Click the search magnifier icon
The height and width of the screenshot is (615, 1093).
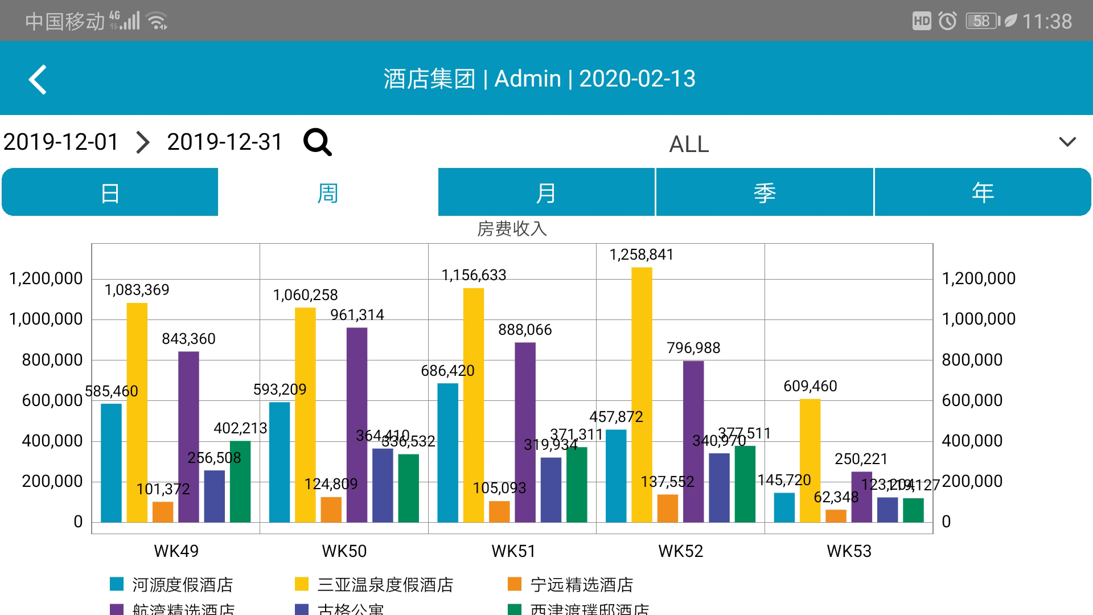(317, 142)
